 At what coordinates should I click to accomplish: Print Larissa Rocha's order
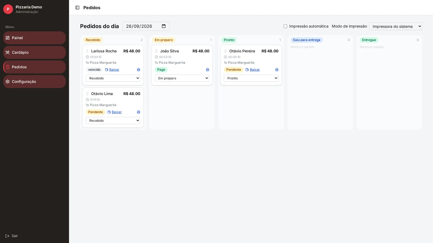(139, 70)
